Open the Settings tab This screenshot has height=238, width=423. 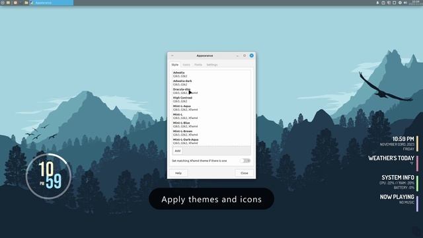click(212, 65)
